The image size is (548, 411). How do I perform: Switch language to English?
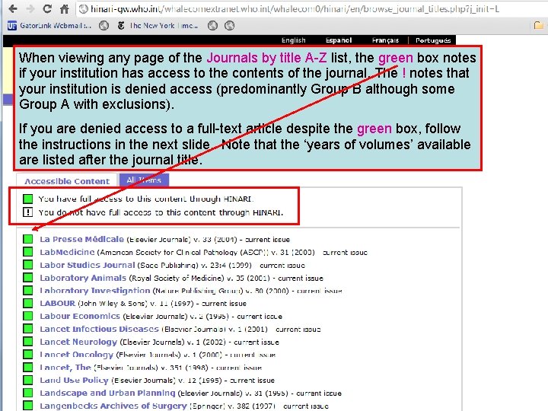[x=294, y=40]
